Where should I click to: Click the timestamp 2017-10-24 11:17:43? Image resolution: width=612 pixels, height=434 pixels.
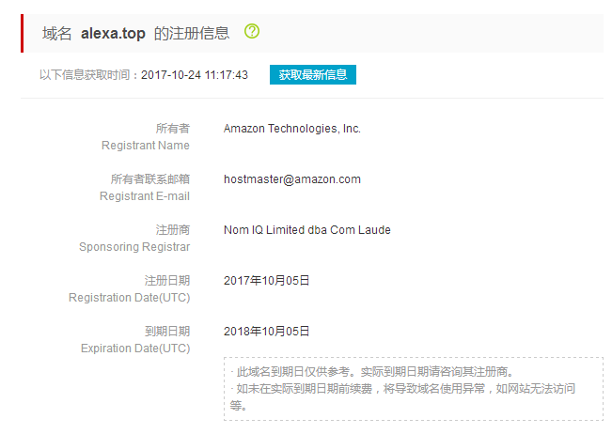tap(195, 75)
